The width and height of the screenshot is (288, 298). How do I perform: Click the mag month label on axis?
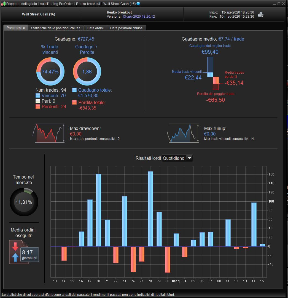tap(176, 281)
